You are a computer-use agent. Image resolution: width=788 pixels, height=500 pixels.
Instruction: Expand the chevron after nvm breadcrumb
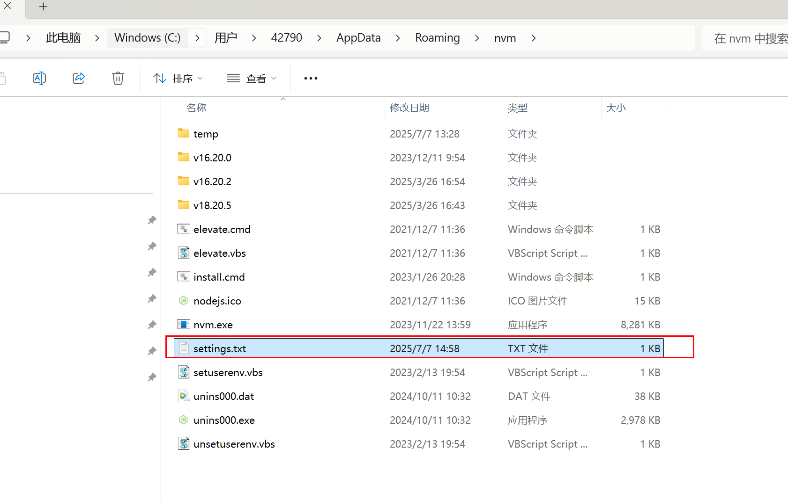[x=534, y=38]
